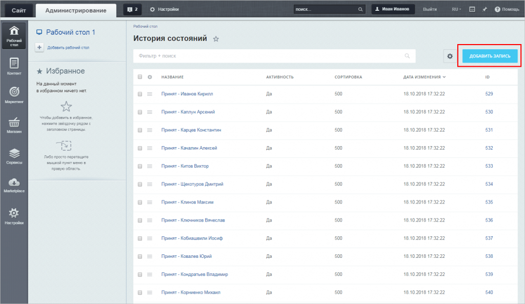Open row menu for Принят - Клинов Максим
The width and height of the screenshot is (525, 304).
click(150, 202)
